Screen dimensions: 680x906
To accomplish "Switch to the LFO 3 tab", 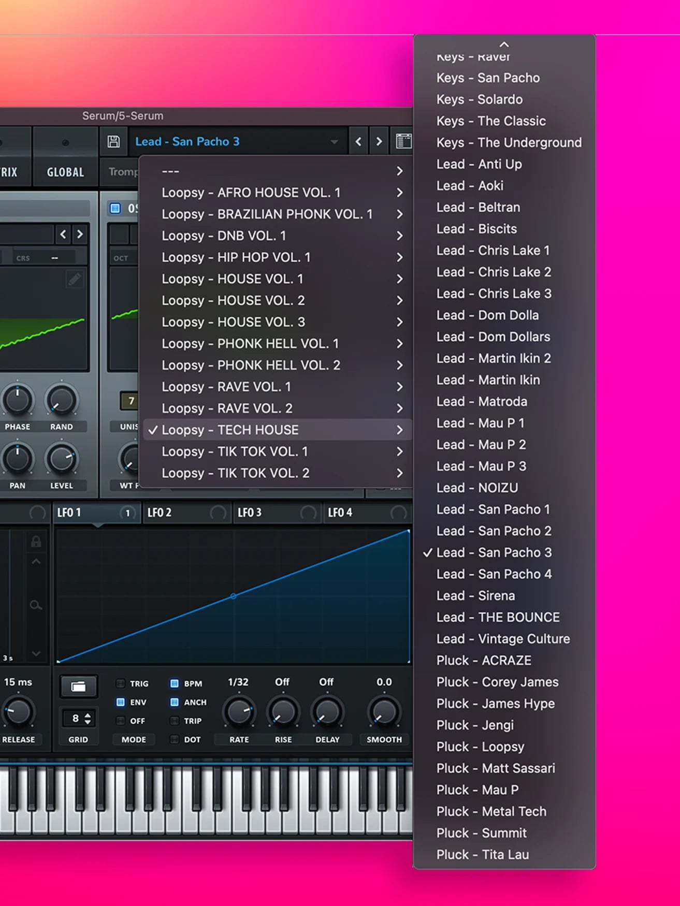I will click(277, 513).
